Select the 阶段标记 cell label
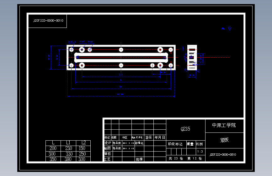272x176 pixels. (175, 144)
